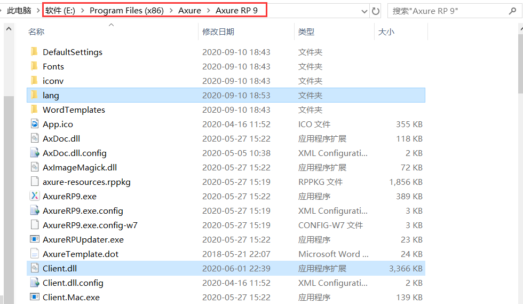Click the 2020-09-10 18:53 date for lang
This screenshot has height=304, width=523.
236,96
